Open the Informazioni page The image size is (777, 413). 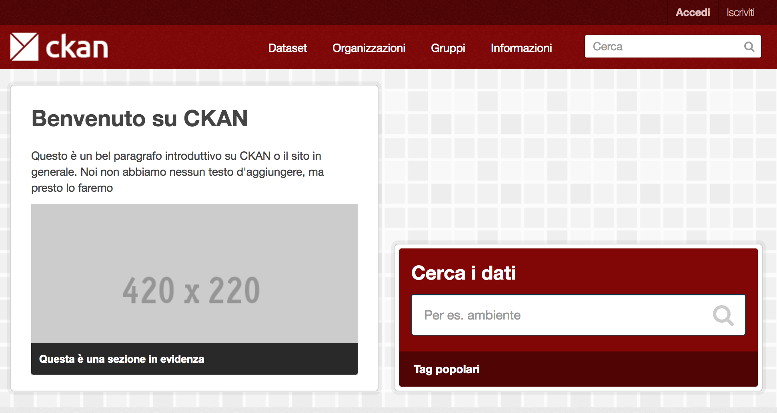click(x=521, y=48)
